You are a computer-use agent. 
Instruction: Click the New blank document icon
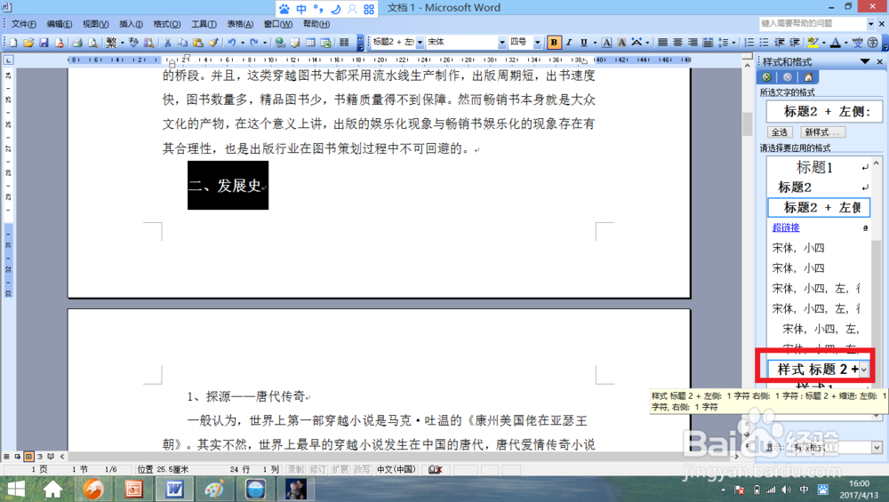pyautogui.click(x=13, y=43)
